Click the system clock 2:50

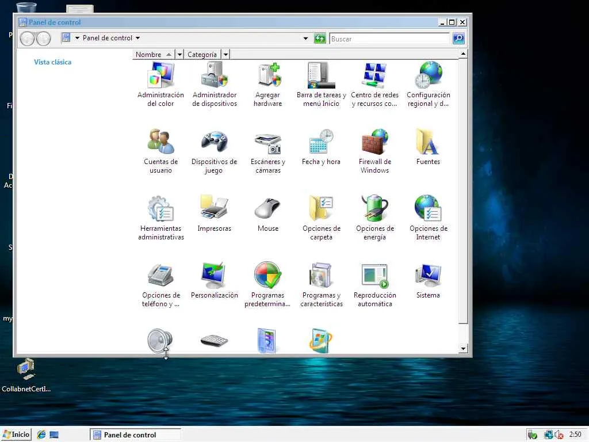[x=575, y=435]
